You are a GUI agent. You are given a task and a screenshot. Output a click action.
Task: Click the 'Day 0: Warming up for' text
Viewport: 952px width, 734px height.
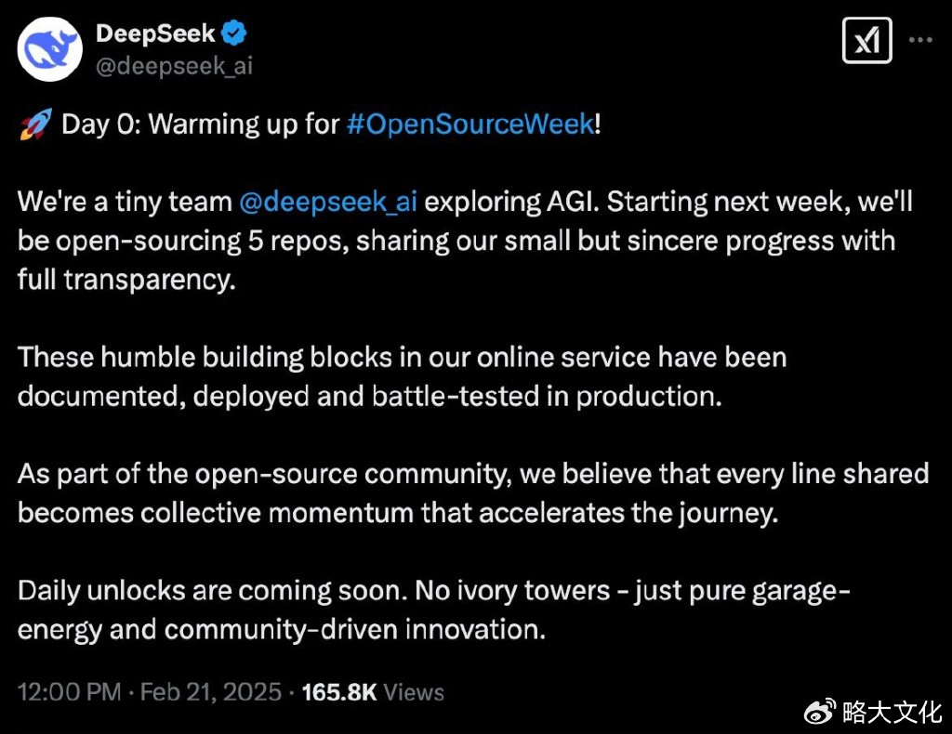[x=200, y=125]
